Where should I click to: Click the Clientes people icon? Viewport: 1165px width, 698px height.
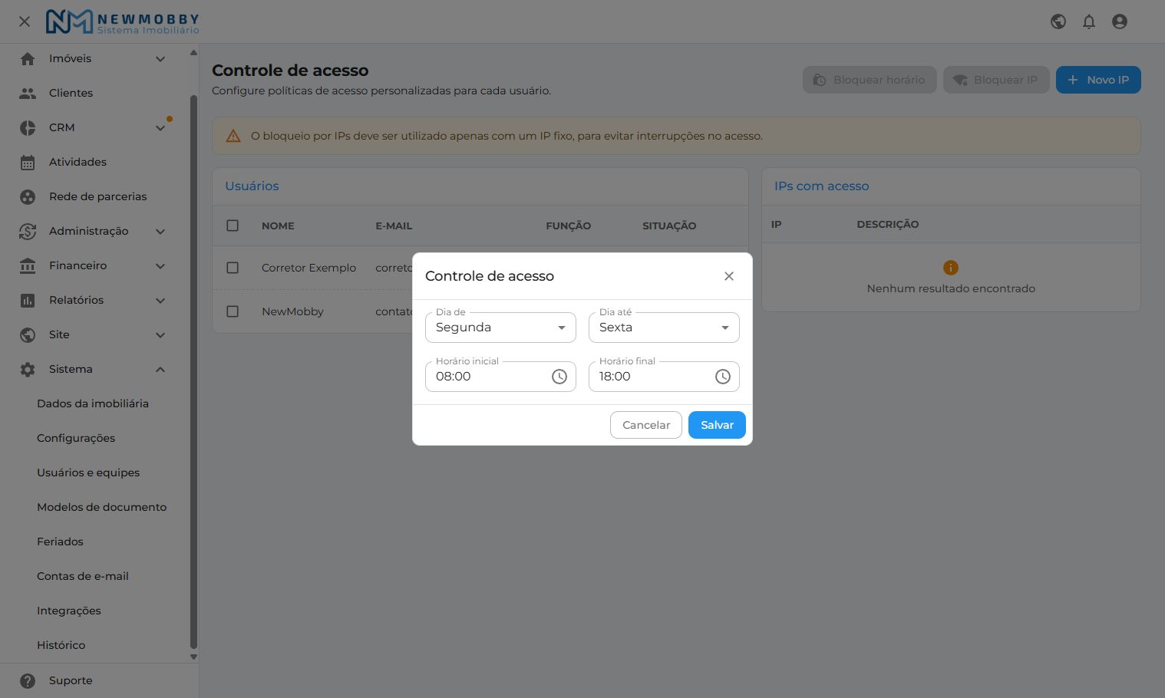pos(28,93)
